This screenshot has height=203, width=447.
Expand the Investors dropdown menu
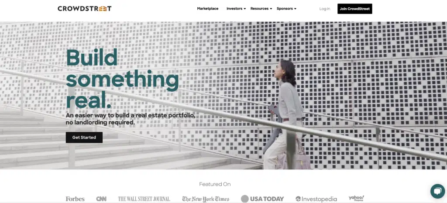(236, 9)
